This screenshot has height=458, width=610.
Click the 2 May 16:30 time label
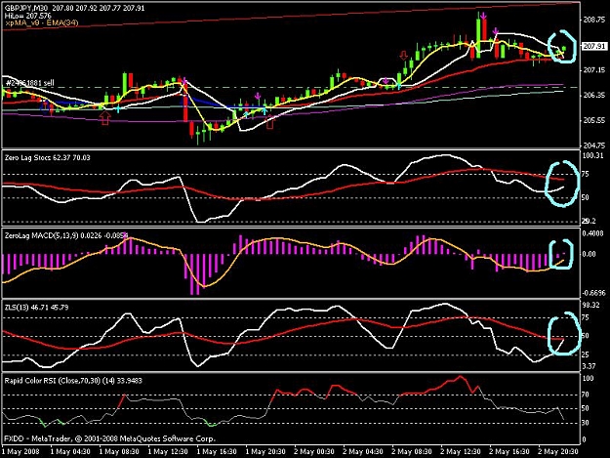[509, 452]
